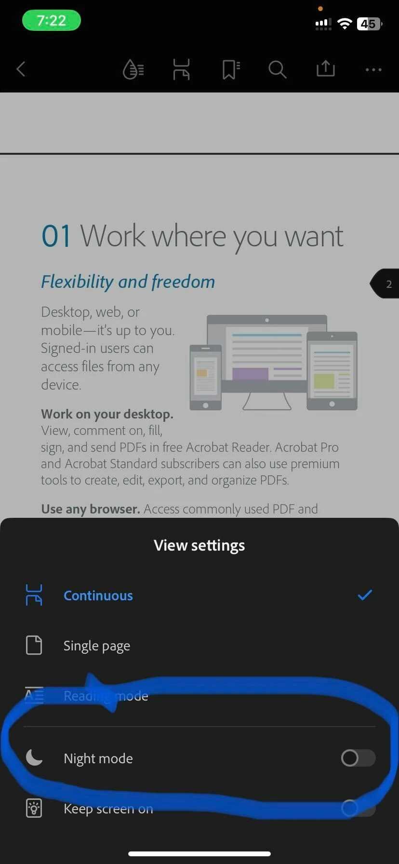The height and width of the screenshot is (864, 399).
Task: Open the three-dot more options menu
Action: click(373, 70)
